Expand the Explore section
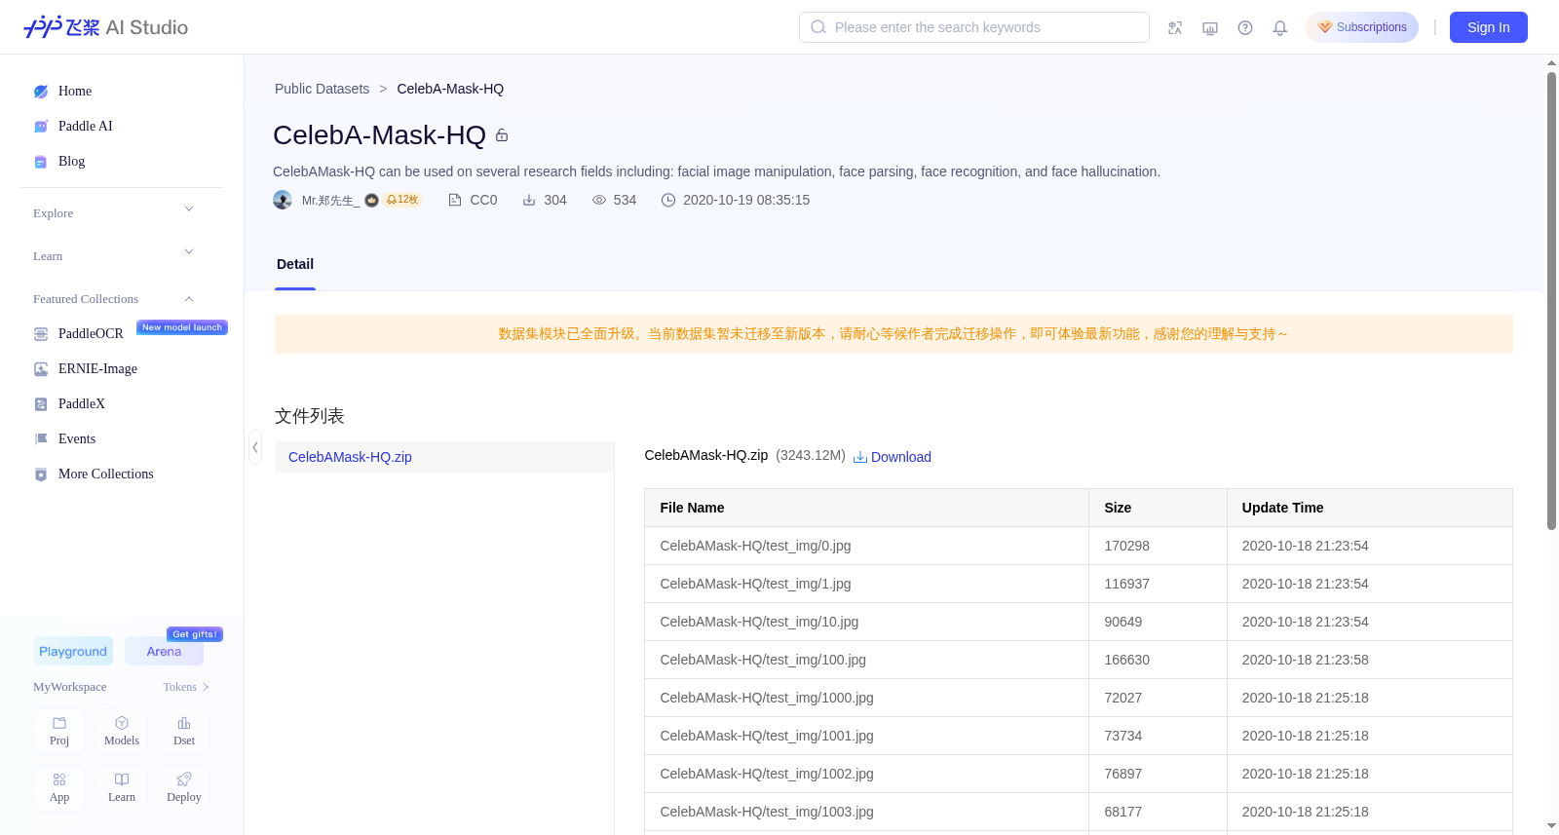Image resolution: width=1559 pixels, height=835 pixels. tap(189, 209)
